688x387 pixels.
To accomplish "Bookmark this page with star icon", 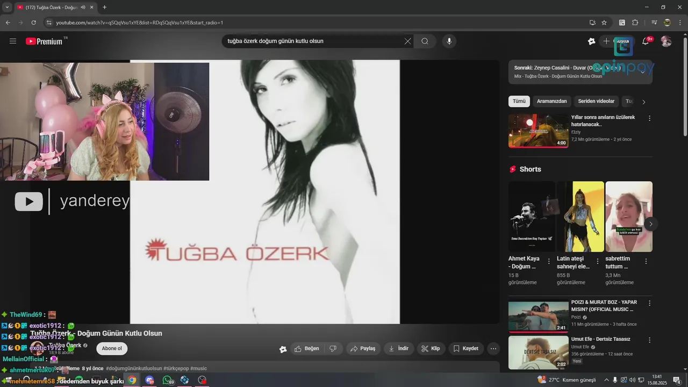I will point(604,23).
